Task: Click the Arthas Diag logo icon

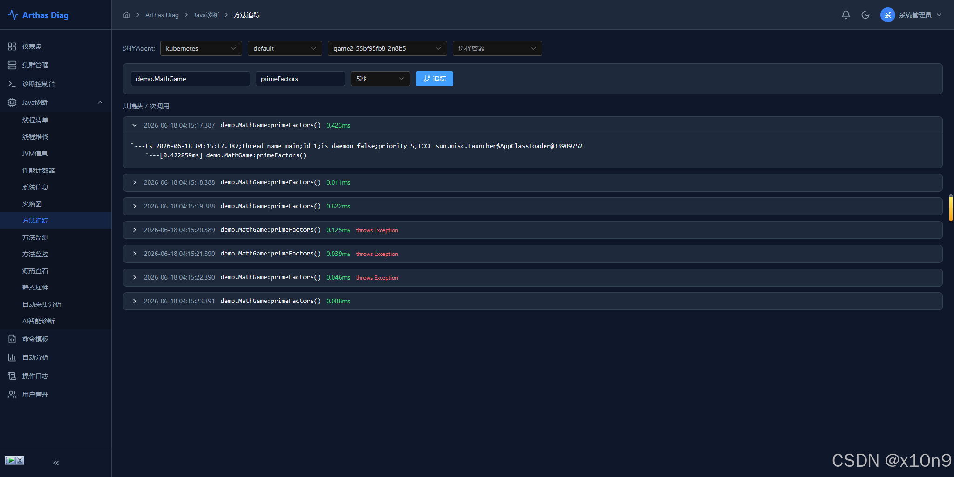Action: click(13, 15)
